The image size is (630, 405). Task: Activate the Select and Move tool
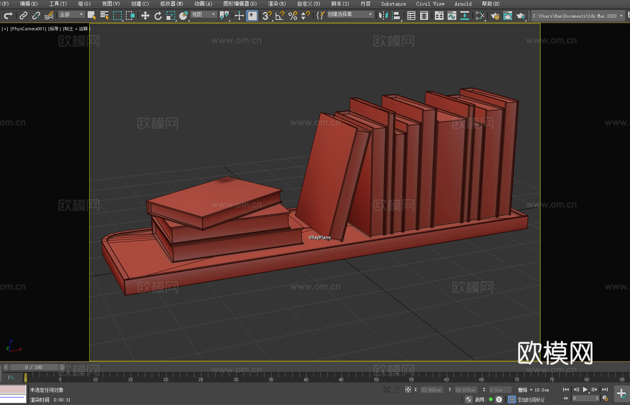(145, 16)
